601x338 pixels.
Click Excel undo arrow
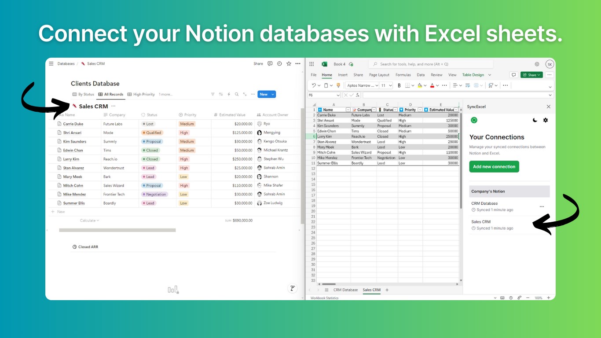[x=314, y=85]
